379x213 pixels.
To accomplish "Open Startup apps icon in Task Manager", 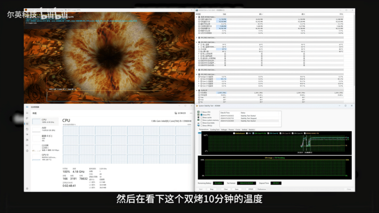I will pyautogui.click(x=27, y=134).
